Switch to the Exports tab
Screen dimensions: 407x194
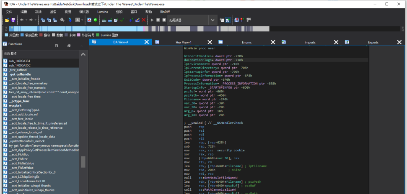373,42
